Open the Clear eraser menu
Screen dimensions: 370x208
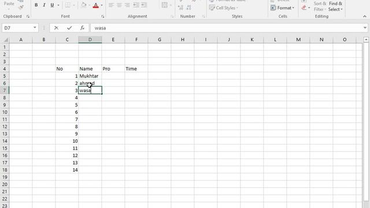click(x=305, y=8)
